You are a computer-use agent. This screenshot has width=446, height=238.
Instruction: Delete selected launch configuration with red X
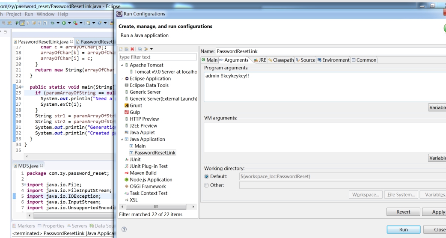point(132,49)
